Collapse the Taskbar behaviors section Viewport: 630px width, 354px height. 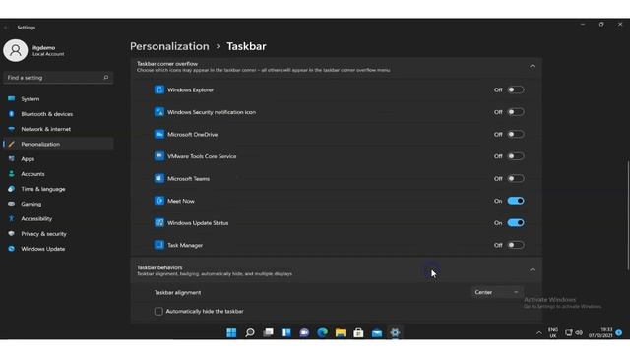pos(532,270)
